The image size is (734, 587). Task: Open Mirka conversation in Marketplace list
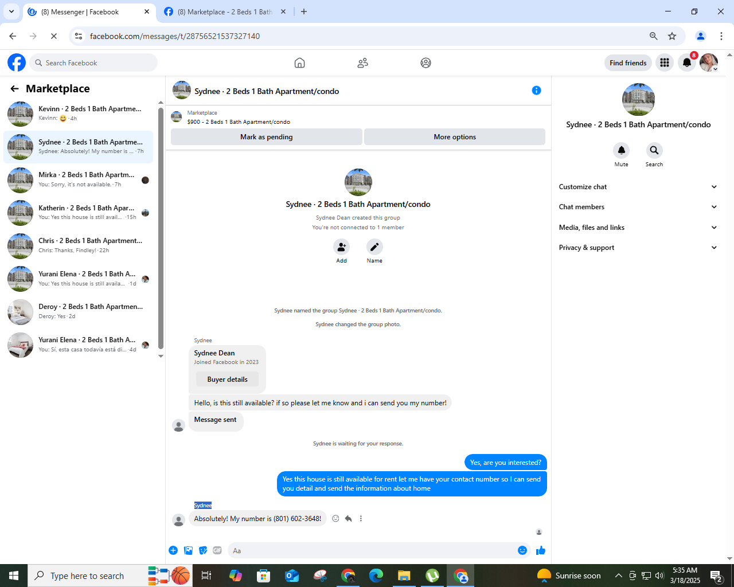79,179
